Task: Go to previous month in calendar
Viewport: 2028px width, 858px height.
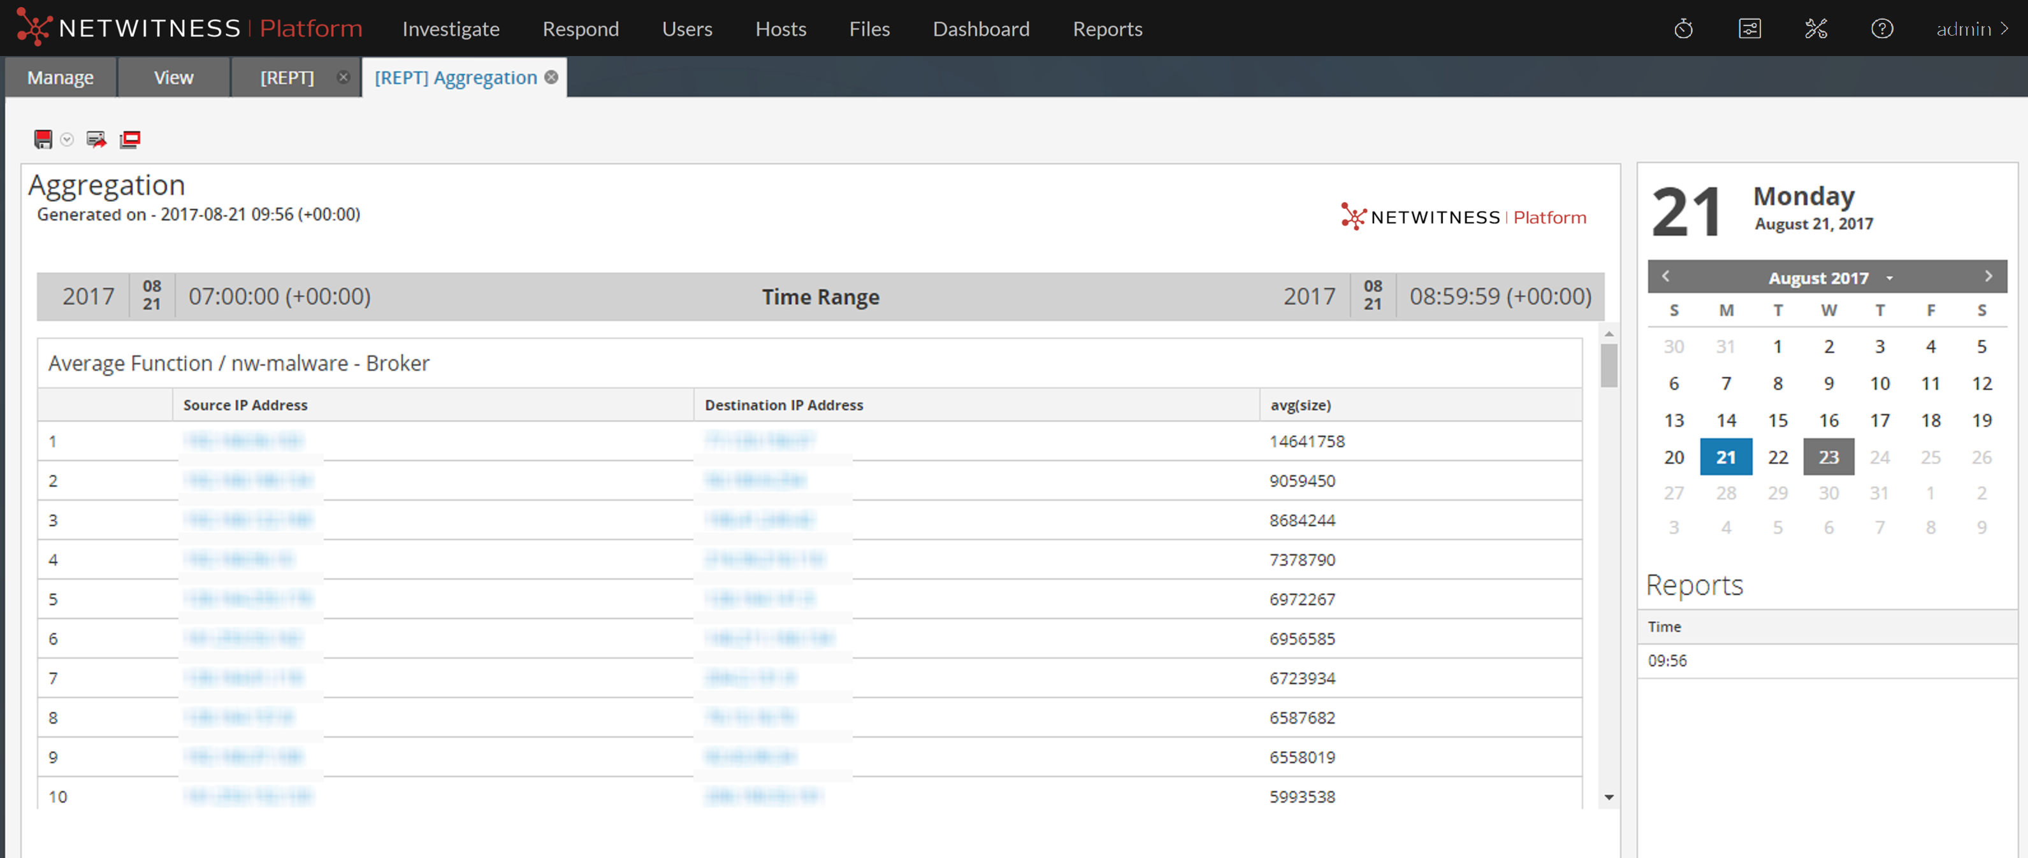Action: coord(1666,276)
